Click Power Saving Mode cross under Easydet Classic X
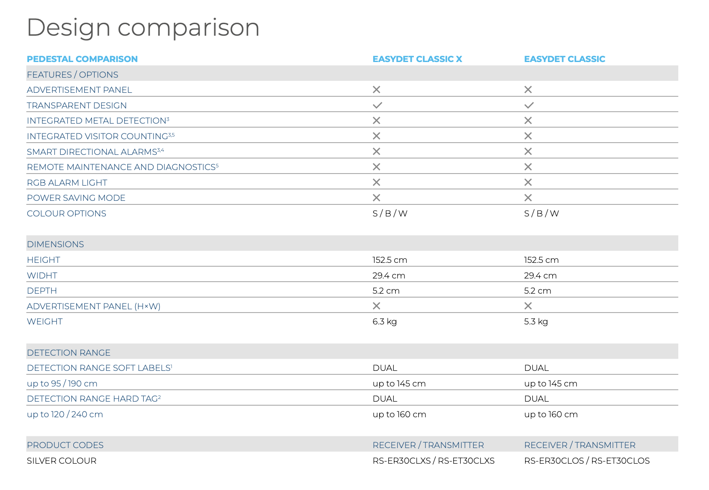Screen dimensions: 709x490 376,198
